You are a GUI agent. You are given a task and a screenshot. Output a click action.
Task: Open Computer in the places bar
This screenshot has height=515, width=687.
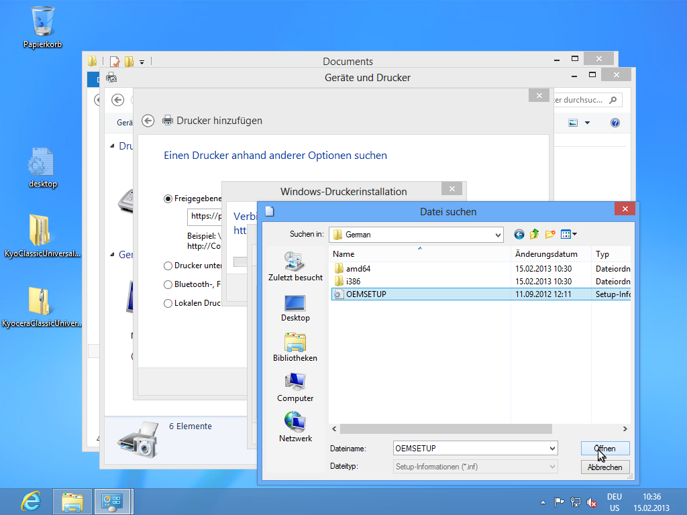pyautogui.click(x=295, y=388)
